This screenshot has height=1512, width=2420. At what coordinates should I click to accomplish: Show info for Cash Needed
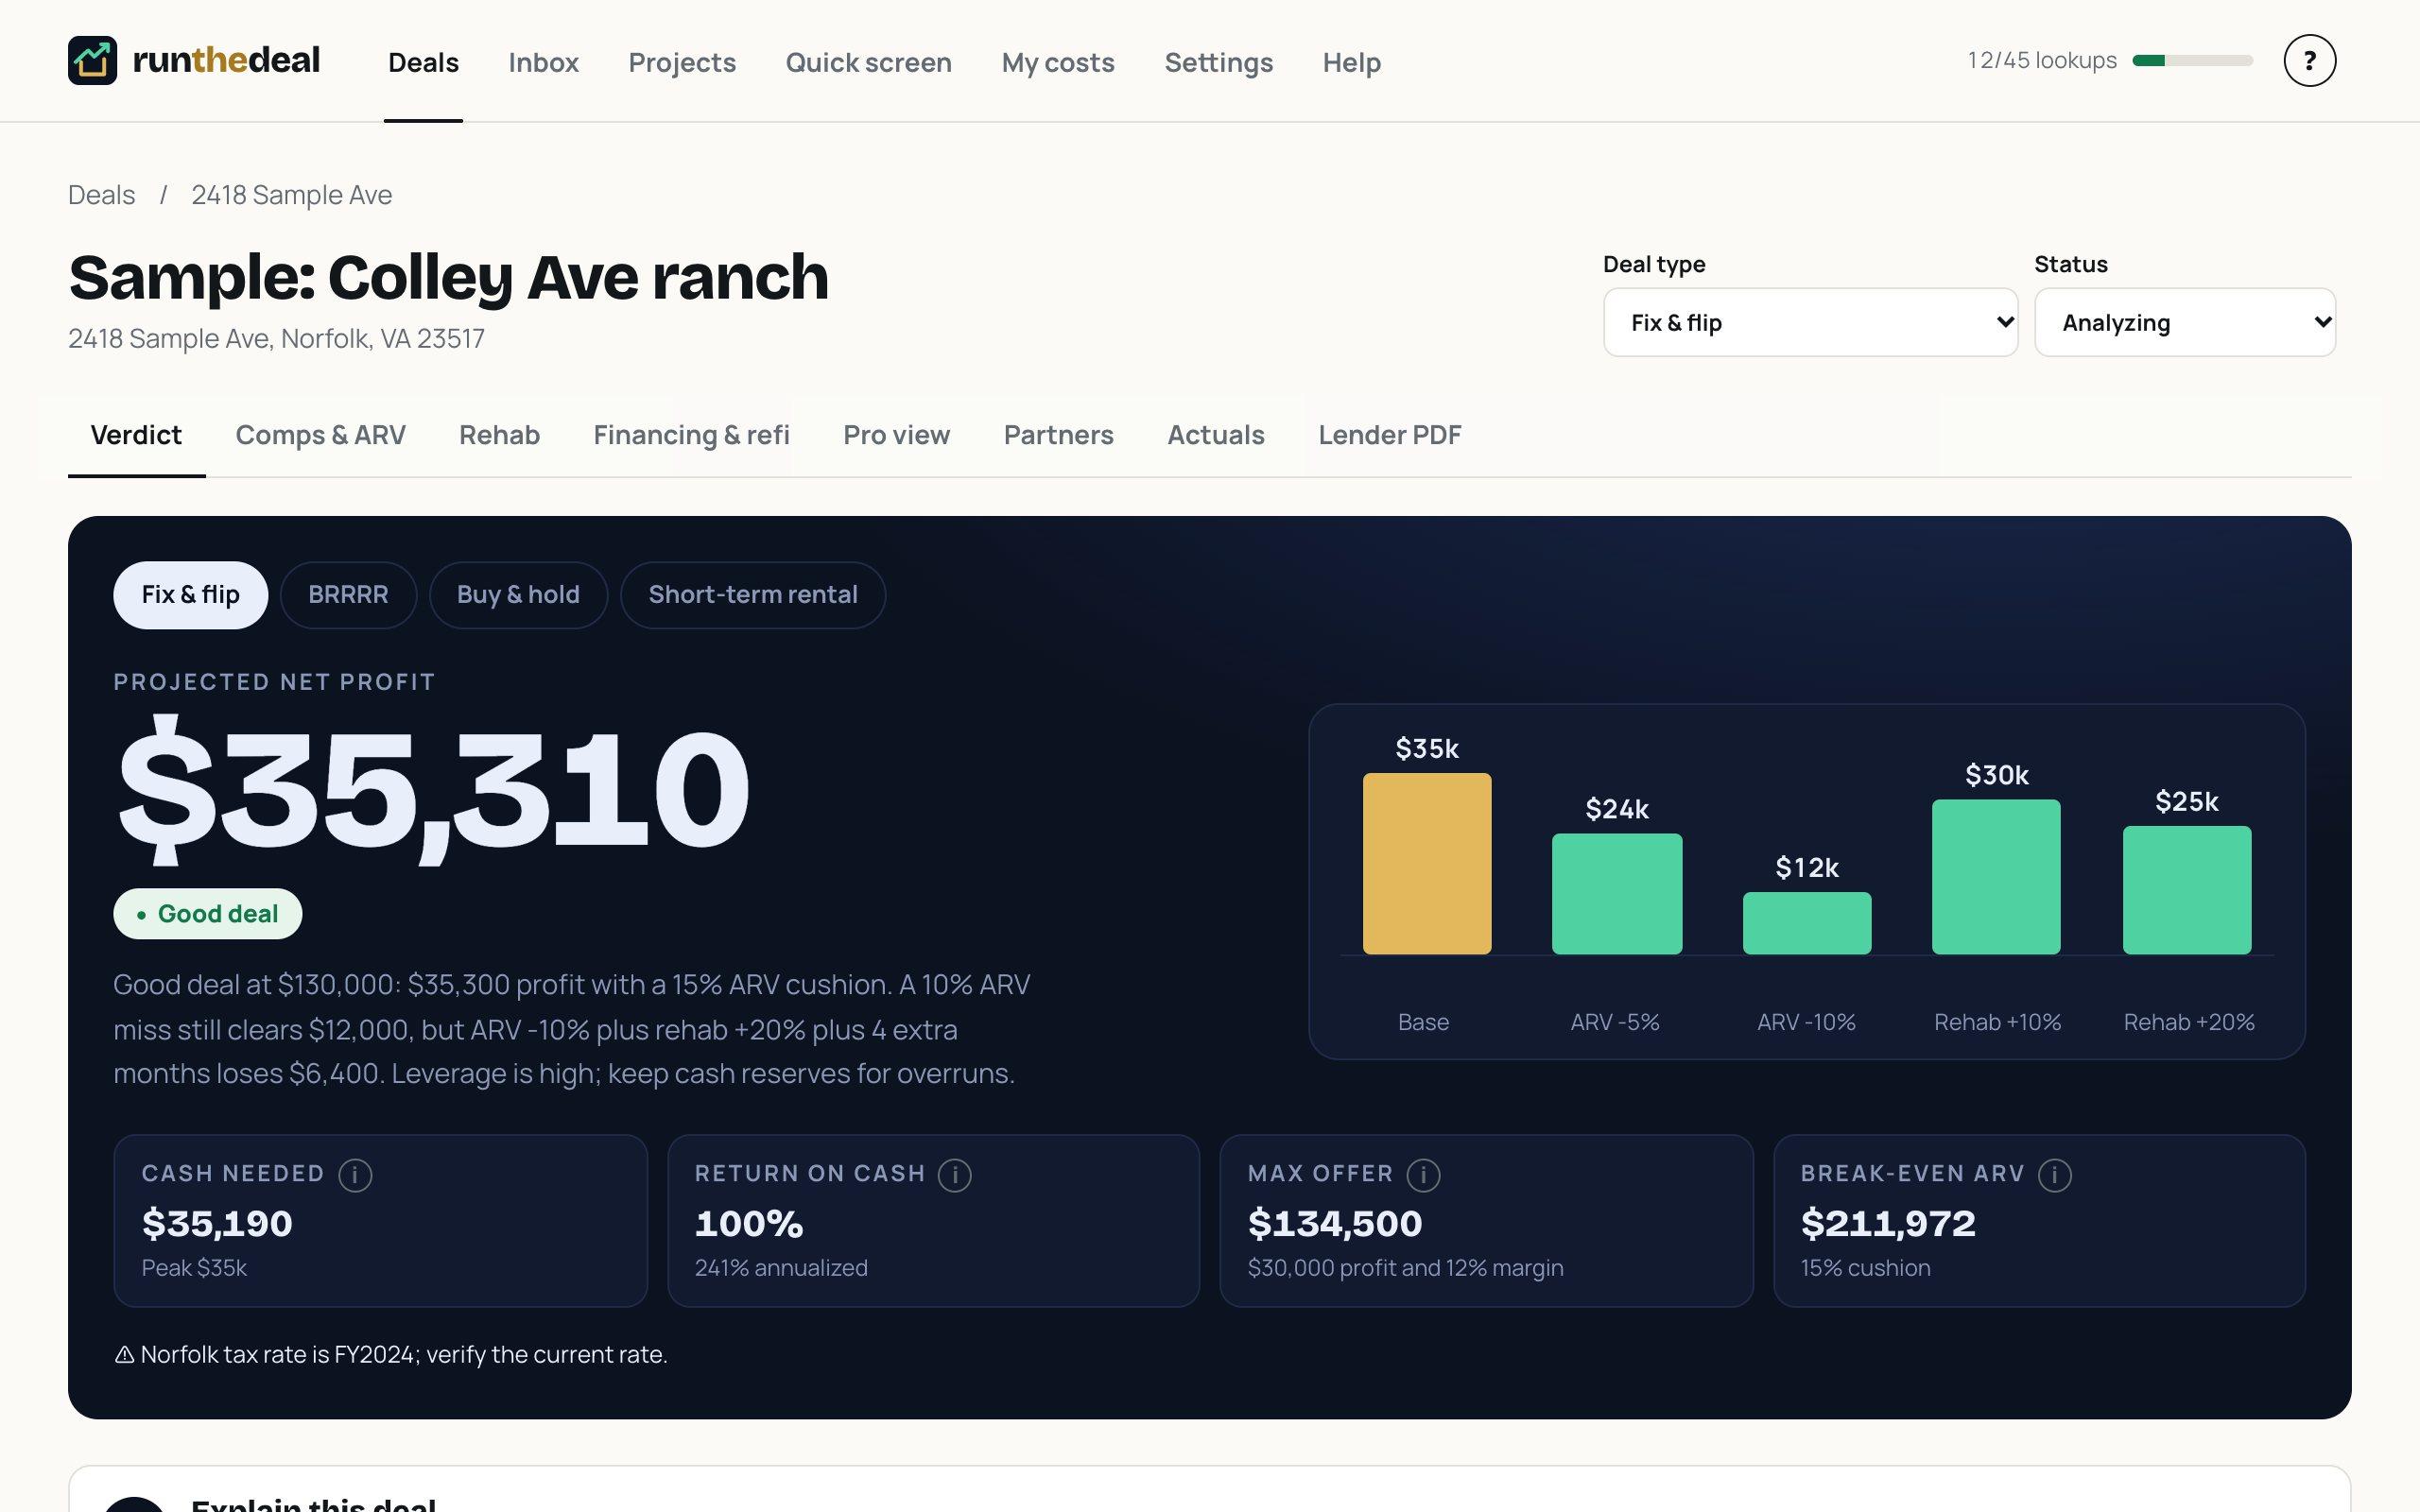click(355, 1175)
